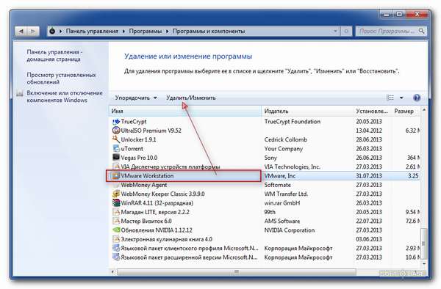This screenshot has width=441, height=289.
Task: Click install date 22.07.2013 cell
Action: click(369, 221)
